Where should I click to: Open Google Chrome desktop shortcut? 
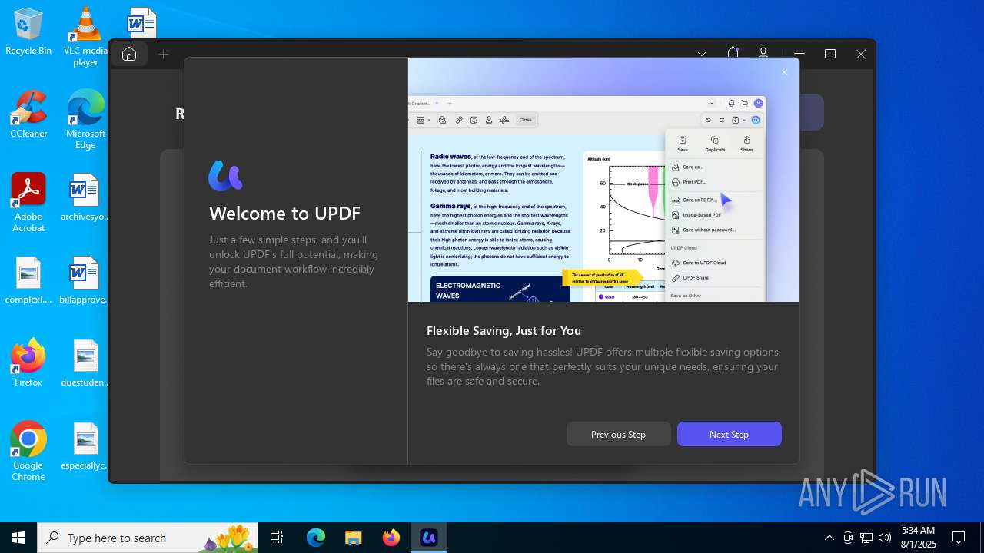28,452
